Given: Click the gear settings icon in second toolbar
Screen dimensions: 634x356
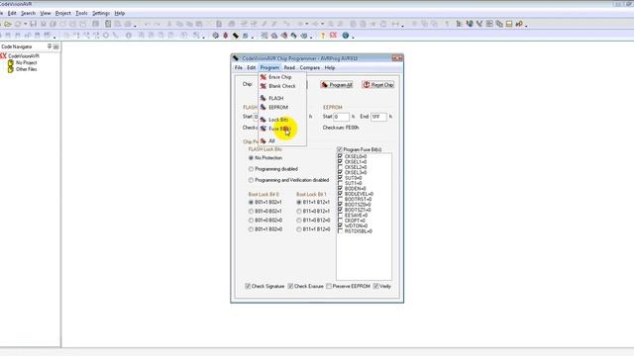Looking at the screenshot, I should tap(216, 36).
